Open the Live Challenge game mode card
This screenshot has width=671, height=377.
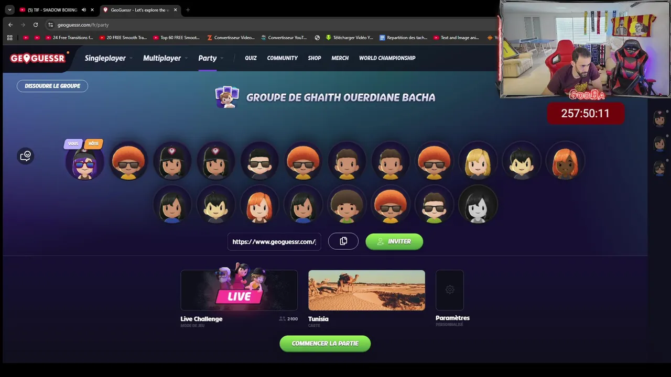click(x=239, y=290)
